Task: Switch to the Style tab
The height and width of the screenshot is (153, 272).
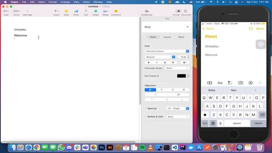Action: [153, 37]
